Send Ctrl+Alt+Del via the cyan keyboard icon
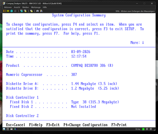Viewport: 158px width, 134px height. click(x=22, y=11)
